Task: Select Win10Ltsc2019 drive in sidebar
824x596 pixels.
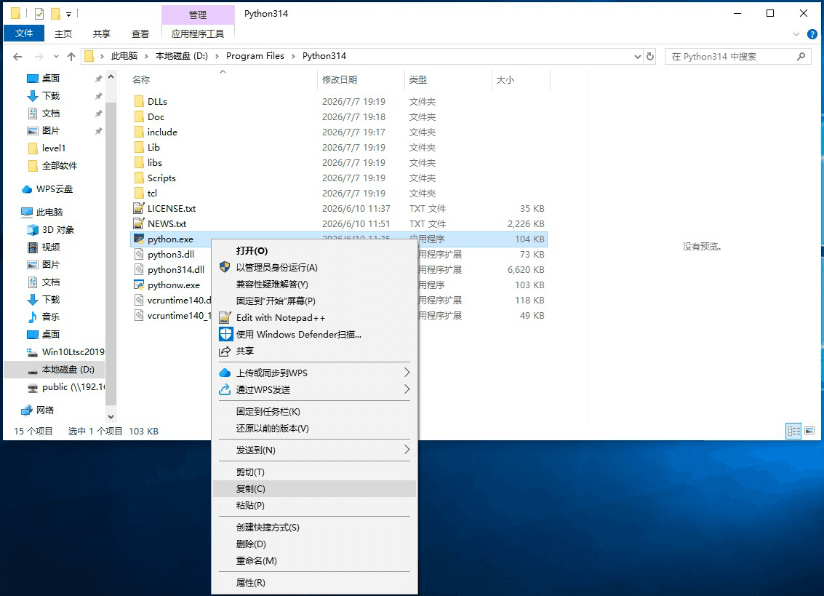Action: (54, 352)
